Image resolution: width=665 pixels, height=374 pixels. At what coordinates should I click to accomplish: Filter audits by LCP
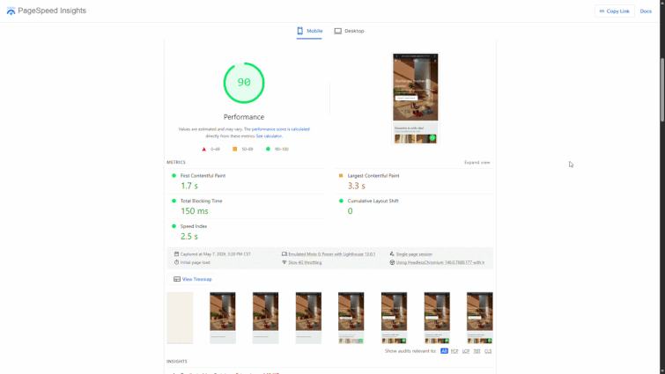point(466,351)
